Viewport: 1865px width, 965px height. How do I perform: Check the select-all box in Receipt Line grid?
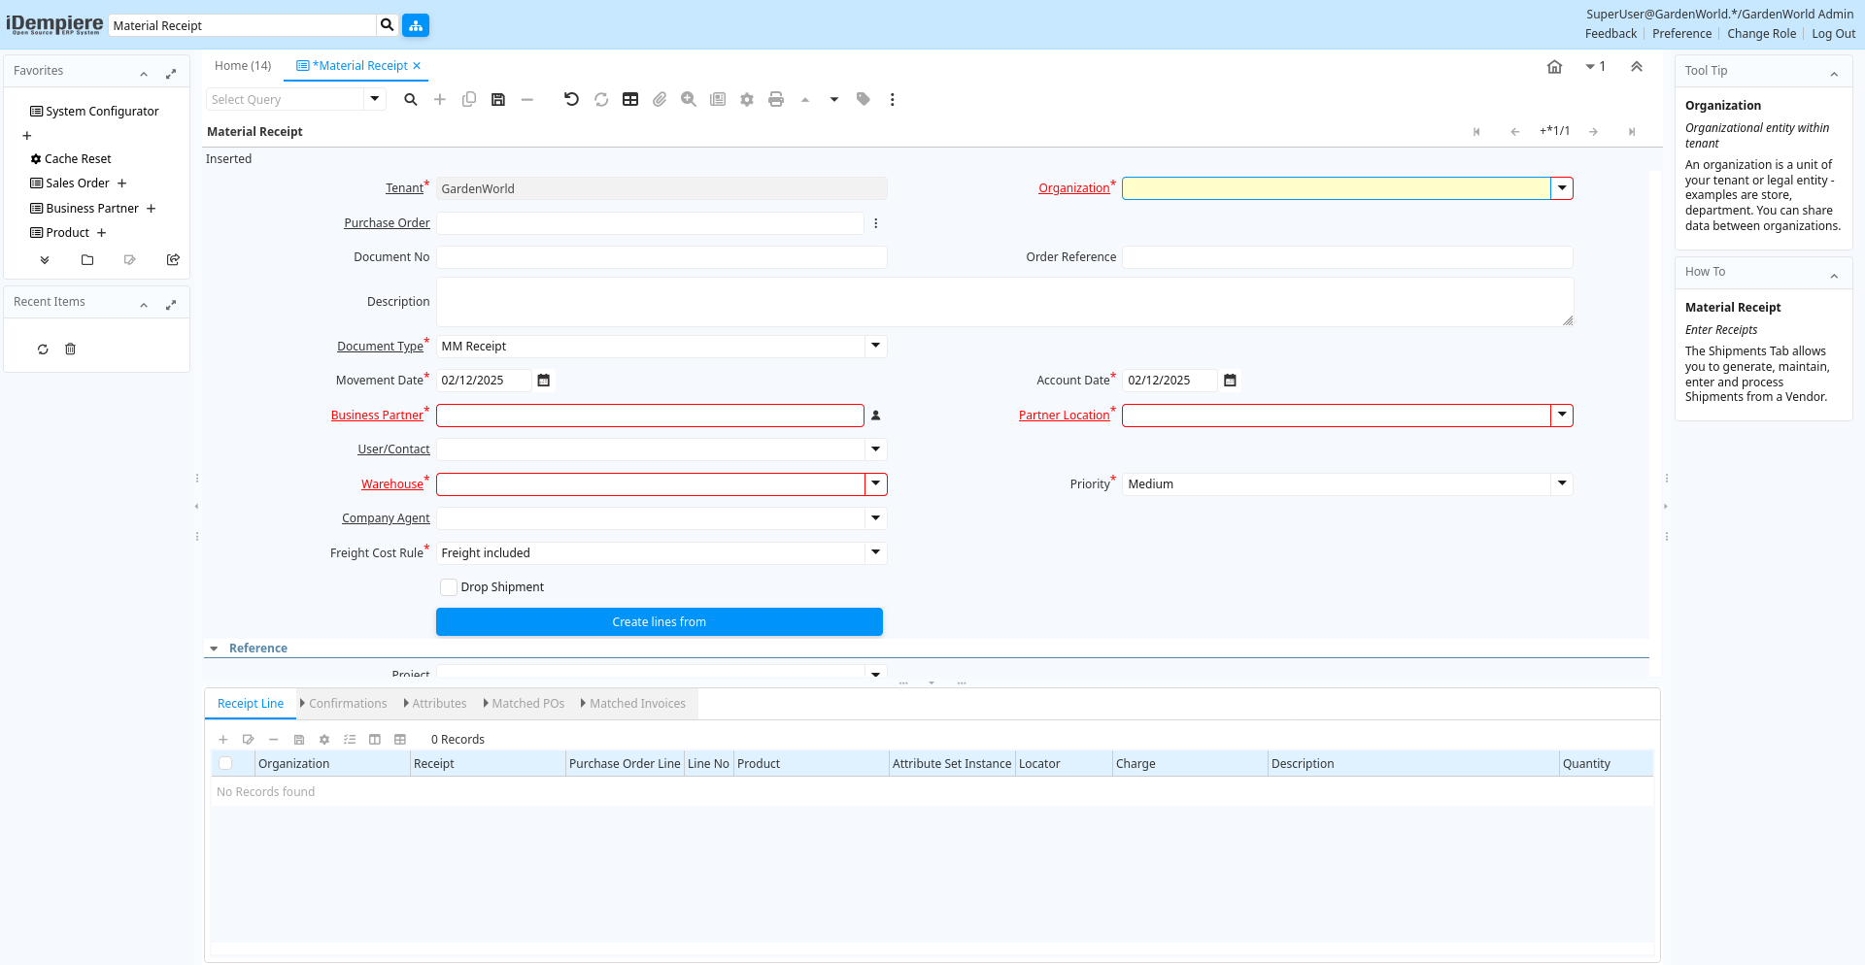pyautogui.click(x=225, y=764)
